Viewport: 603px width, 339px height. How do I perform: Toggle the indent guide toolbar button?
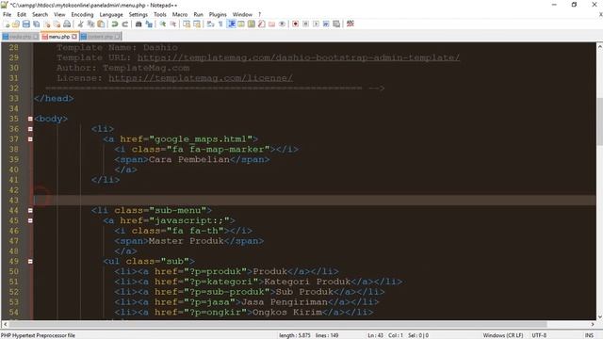pos(232,24)
